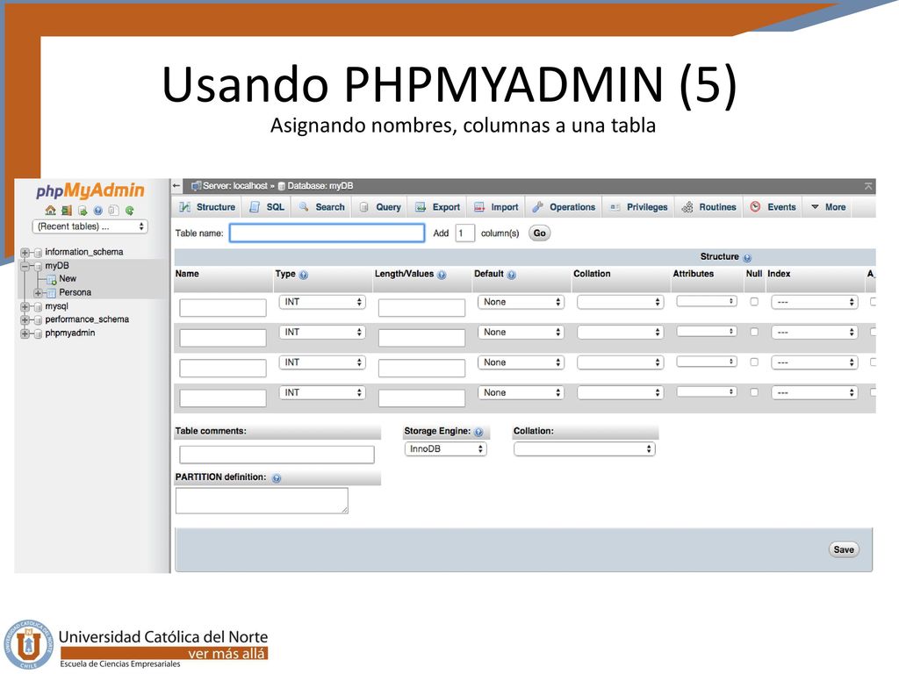899x674 pixels.
Task: Click the Go button next to column(s)
Action: click(x=540, y=233)
